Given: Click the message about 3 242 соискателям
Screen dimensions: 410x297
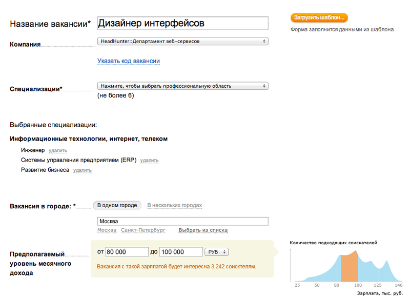Looking at the screenshot, I should [176, 267].
